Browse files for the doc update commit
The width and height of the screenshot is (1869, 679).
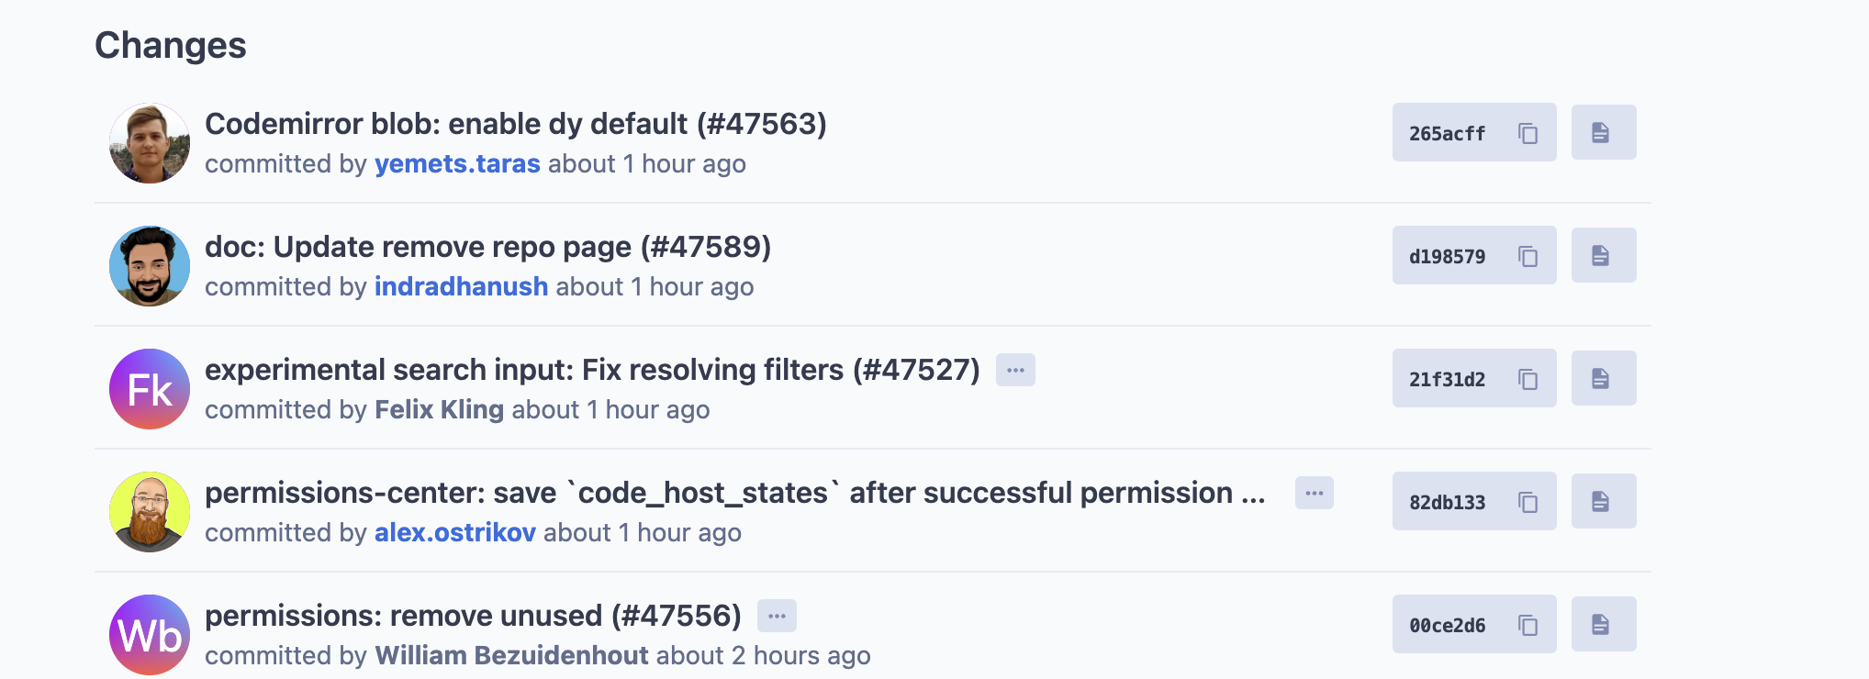[1603, 254]
